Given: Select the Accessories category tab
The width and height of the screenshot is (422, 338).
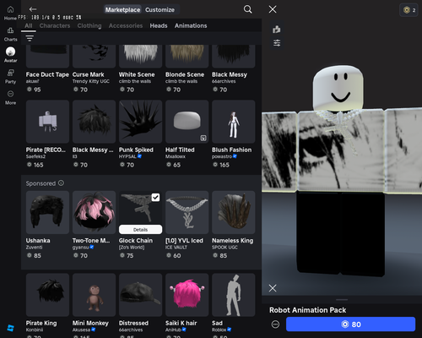Looking at the screenshot, I should [x=126, y=25].
